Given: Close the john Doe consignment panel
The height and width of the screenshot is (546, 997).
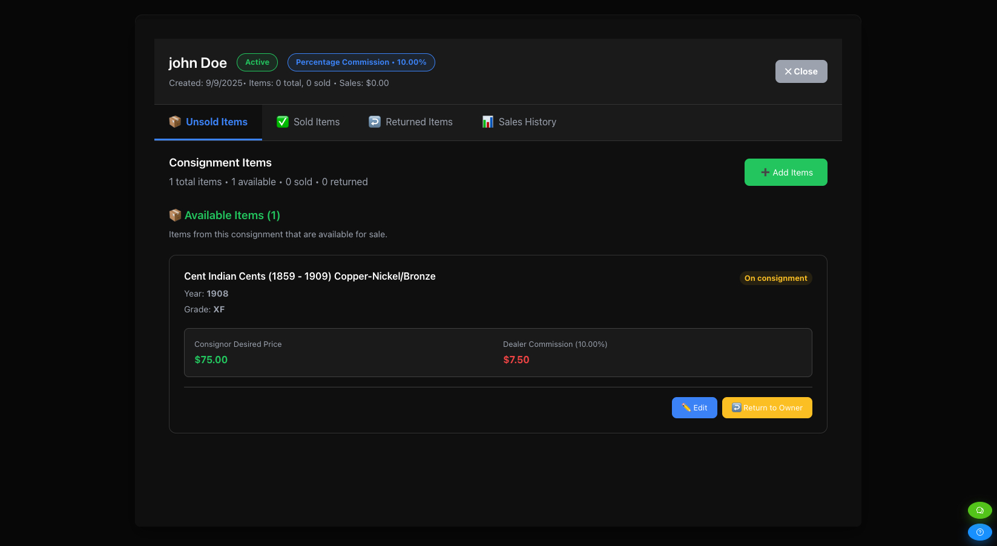Looking at the screenshot, I should pos(801,71).
